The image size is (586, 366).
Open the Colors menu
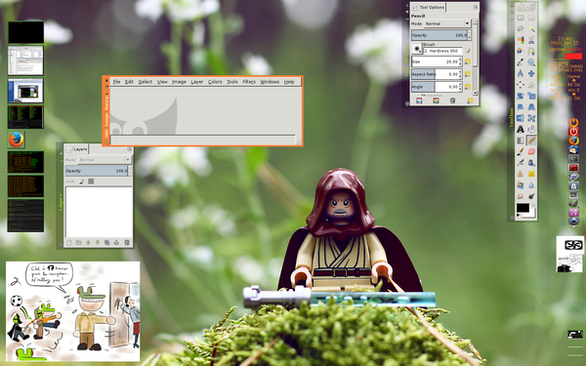215,82
